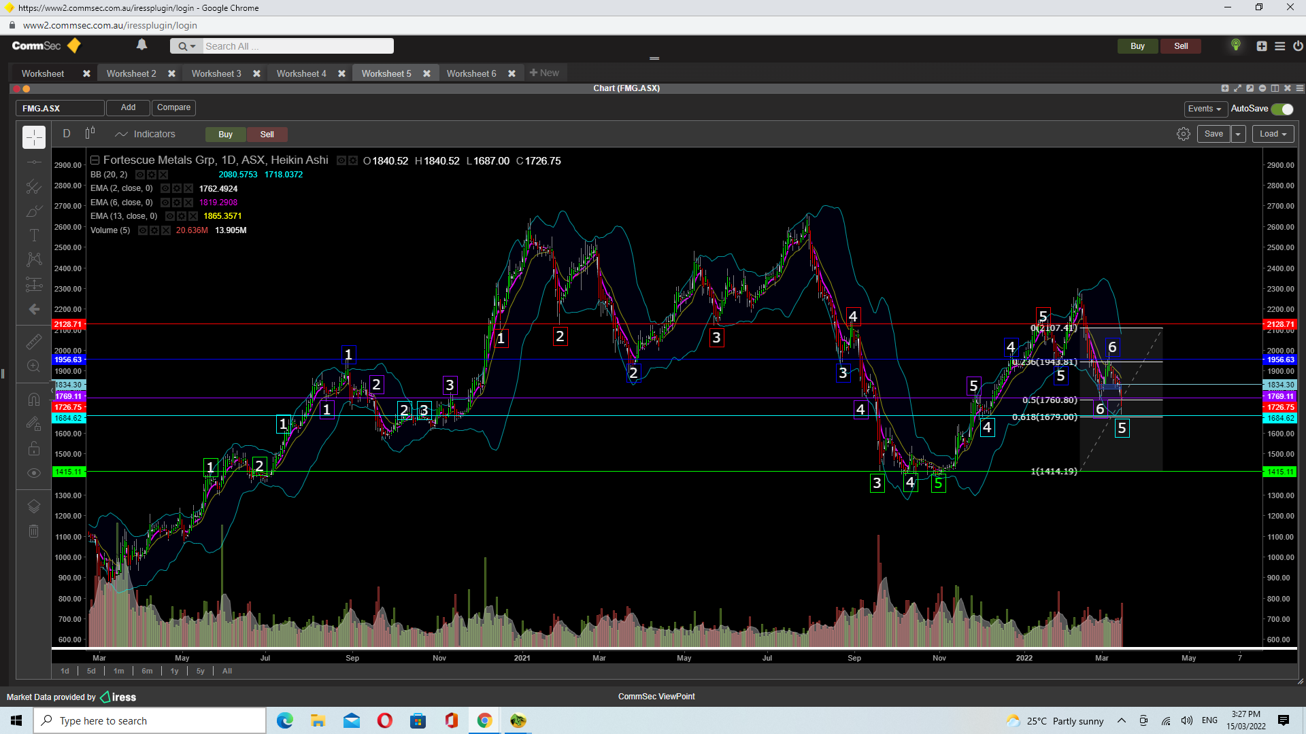
Task: Add a New worksheet tab
Action: (x=544, y=73)
